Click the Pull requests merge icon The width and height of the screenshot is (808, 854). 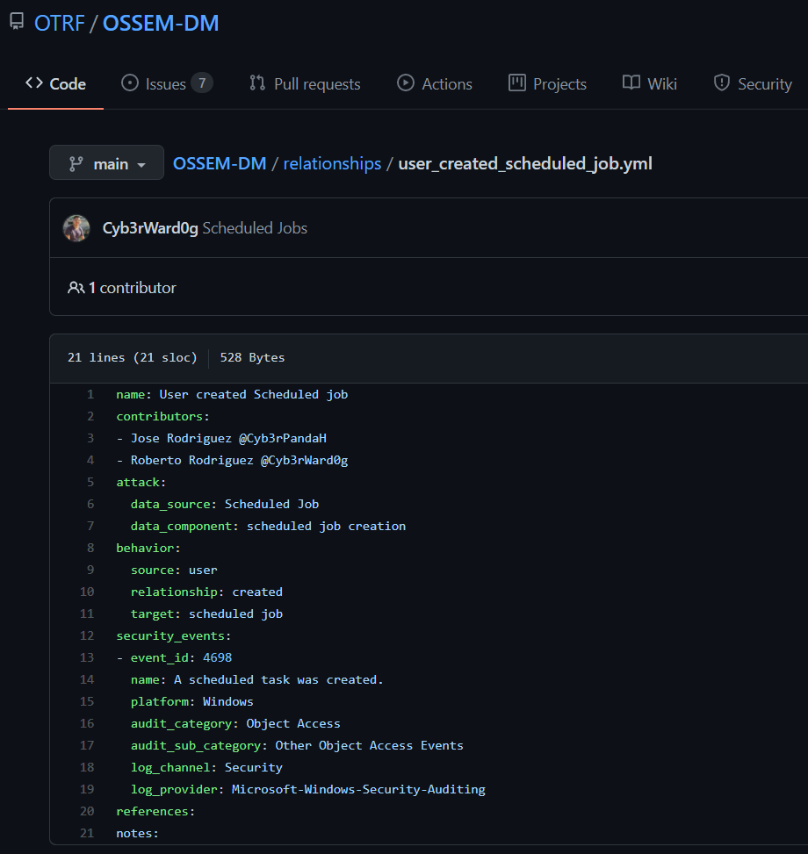point(257,83)
